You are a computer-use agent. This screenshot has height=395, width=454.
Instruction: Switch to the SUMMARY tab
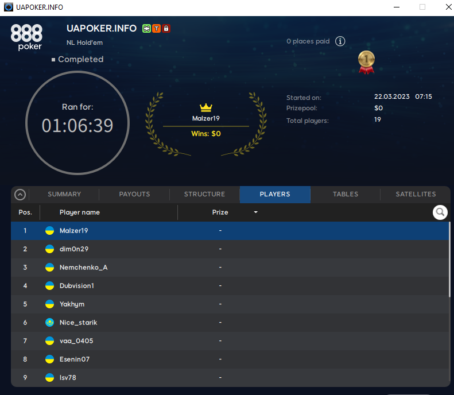pos(64,194)
